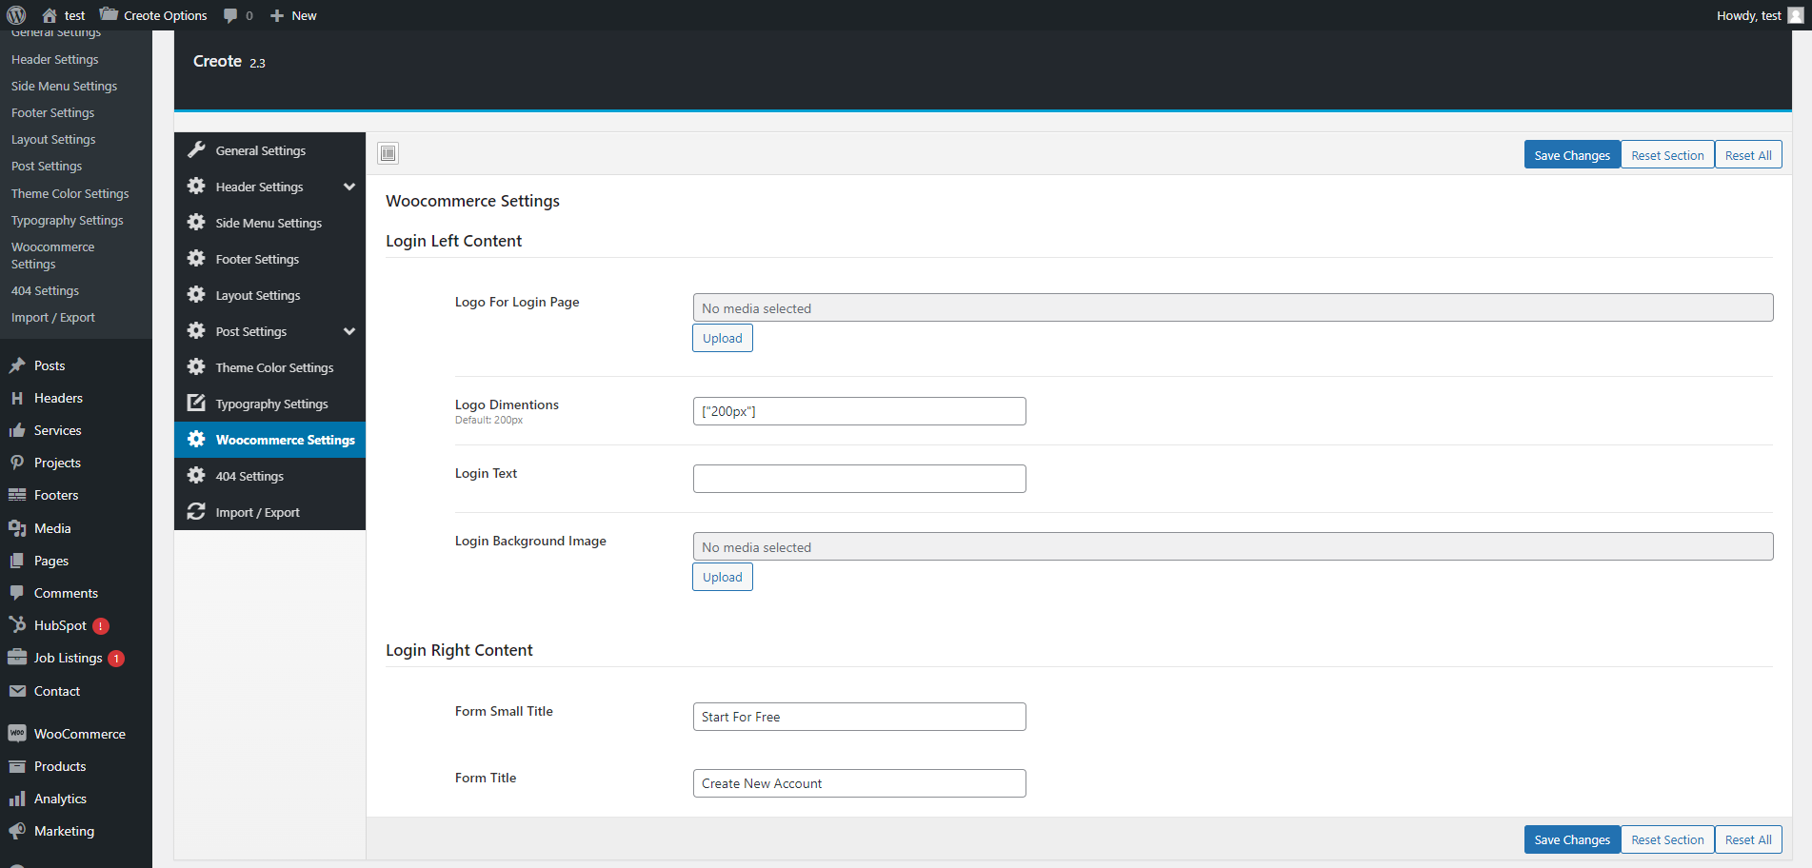Open Job Listings briefcase icon

point(17,658)
